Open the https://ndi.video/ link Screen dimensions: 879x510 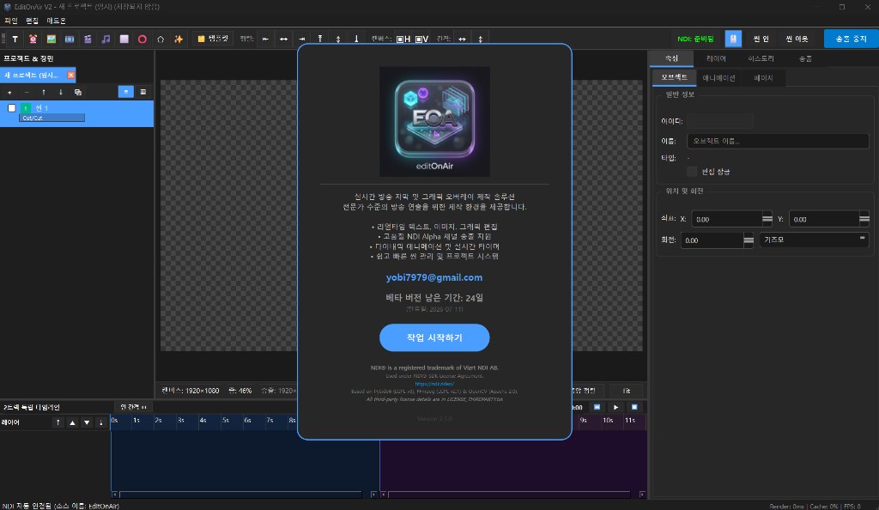tap(434, 384)
